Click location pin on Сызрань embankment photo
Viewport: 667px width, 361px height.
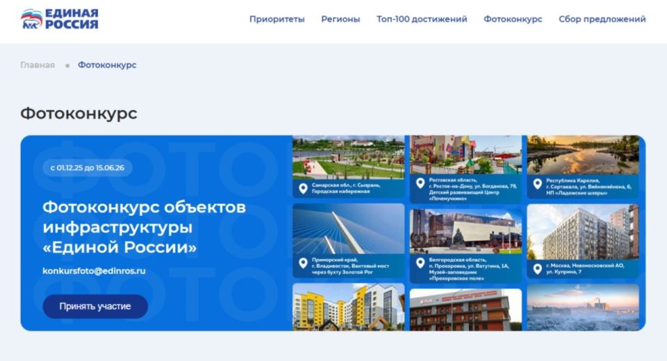[x=303, y=188]
